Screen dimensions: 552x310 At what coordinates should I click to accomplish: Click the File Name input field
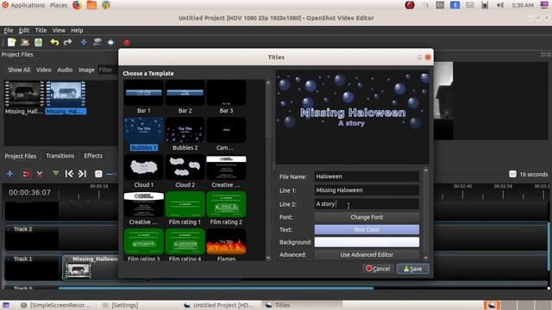(367, 177)
